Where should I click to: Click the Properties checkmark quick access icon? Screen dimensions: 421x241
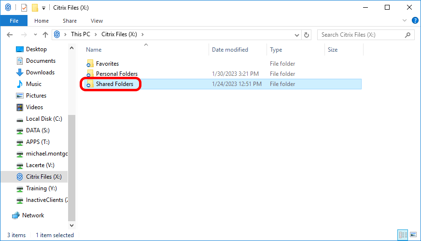click(x=24, y=8)
